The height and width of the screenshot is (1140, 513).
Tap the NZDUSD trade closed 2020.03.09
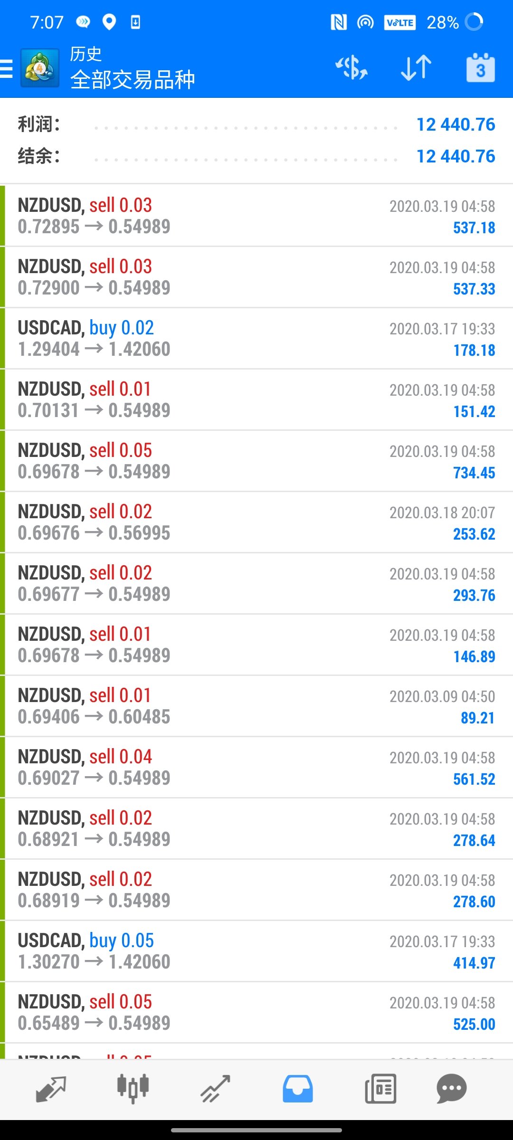(x=256, y=706)
